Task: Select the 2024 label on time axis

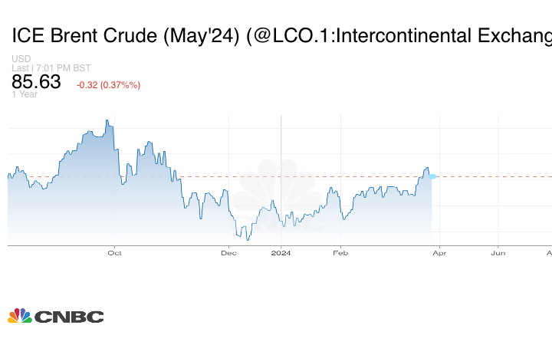Action: click(x=281, y=252)
